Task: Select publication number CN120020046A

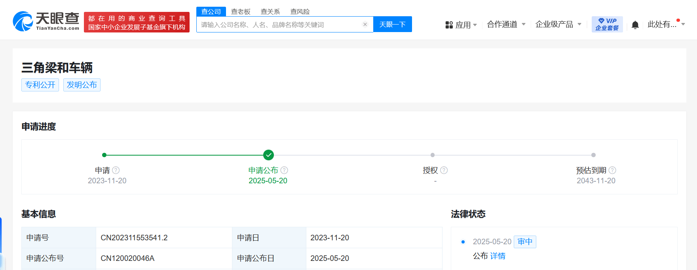Action: click(x=127, y=258)
